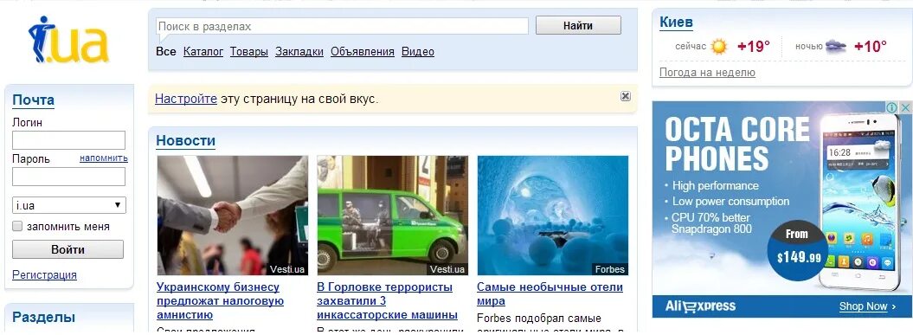
Task: Close the AliExpress ad
Action: pyautogui.click(x=905, y=108)
